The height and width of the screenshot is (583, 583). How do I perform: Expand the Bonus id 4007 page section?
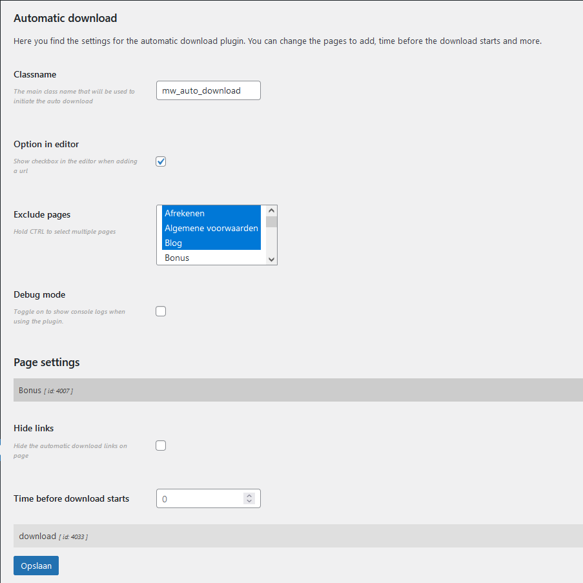click(x=298, y=390)
